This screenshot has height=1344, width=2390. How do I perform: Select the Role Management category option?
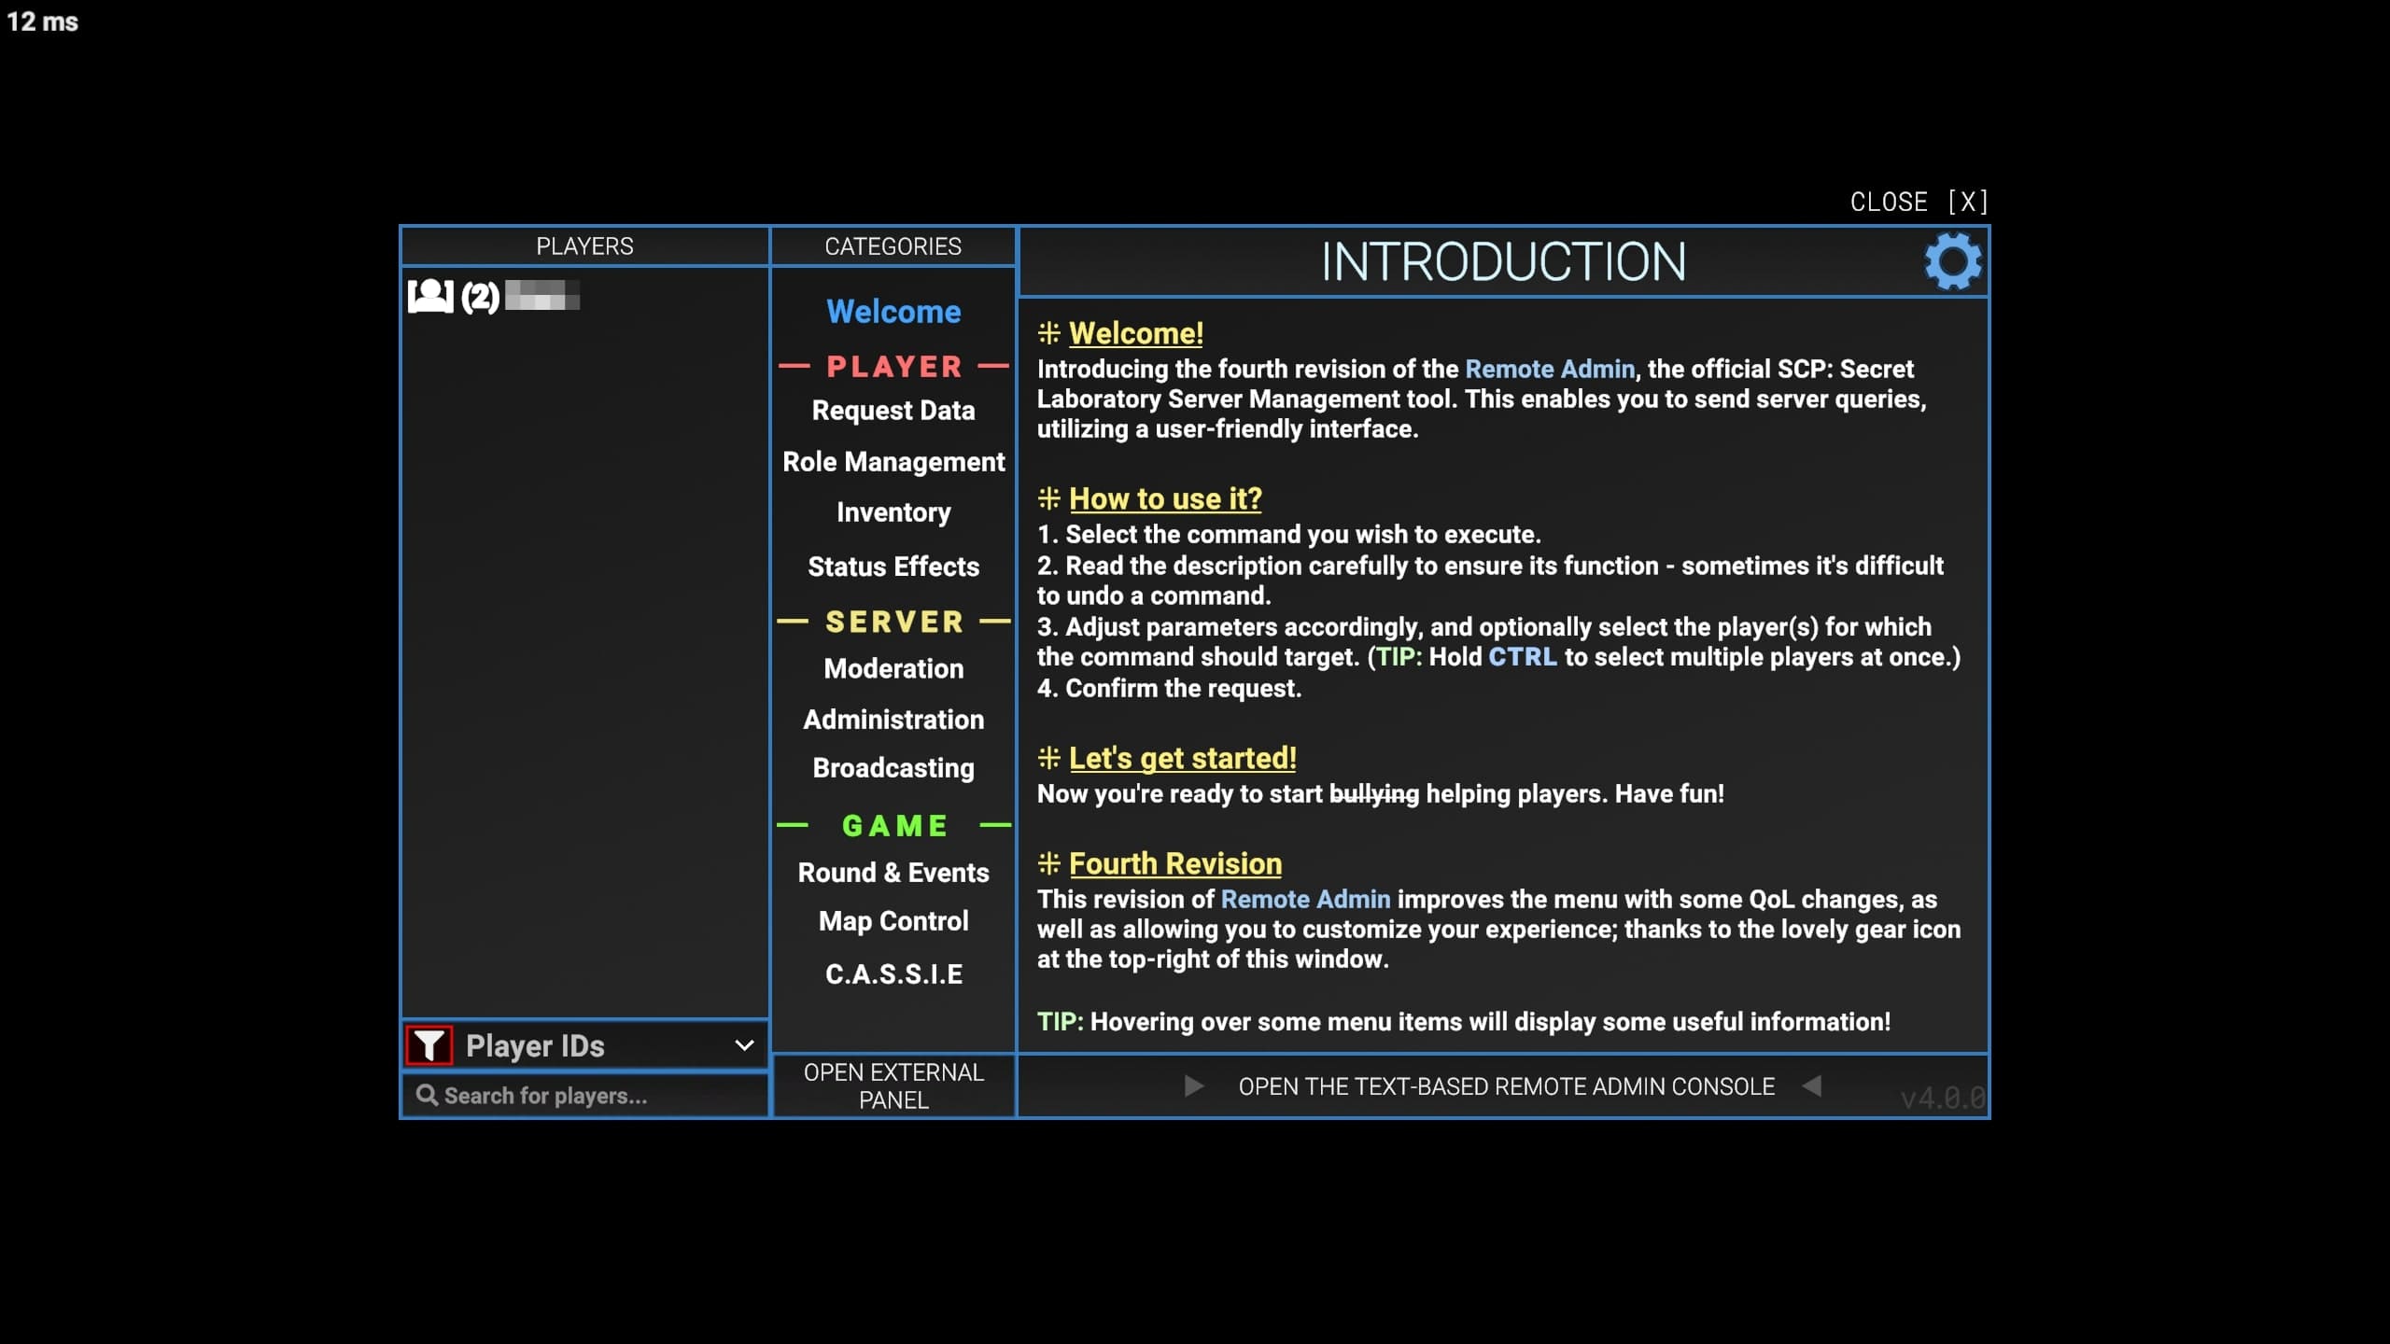coord(893,463)
